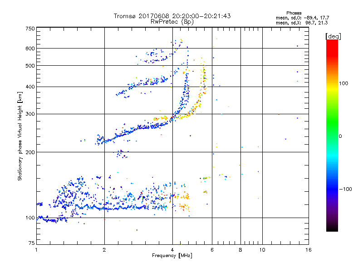
Task: Click the black bottom of the color bar
Action: click(x=332, y=228)
